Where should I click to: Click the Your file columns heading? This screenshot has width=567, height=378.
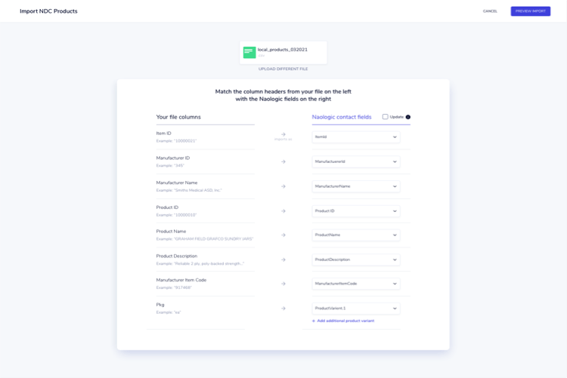178,117
